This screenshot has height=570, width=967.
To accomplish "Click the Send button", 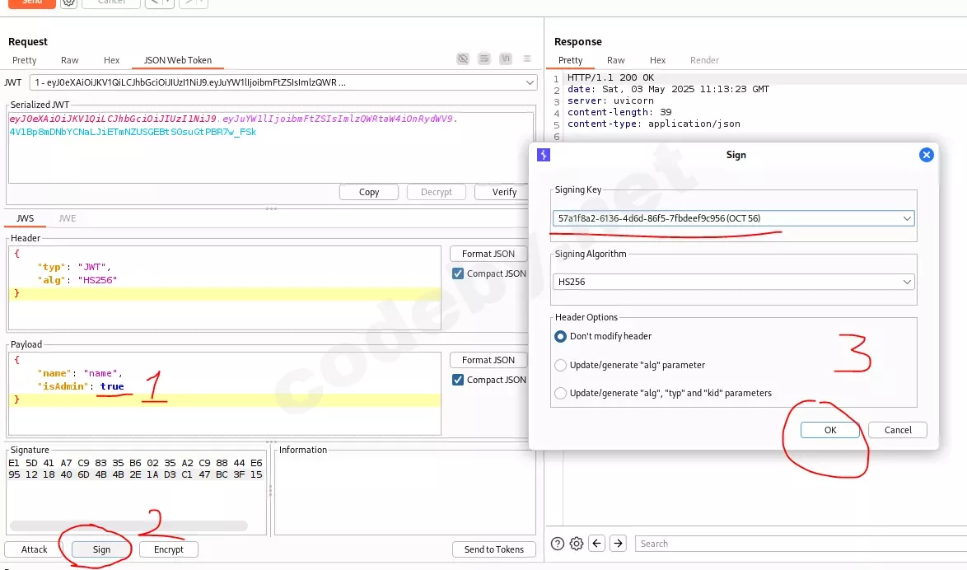I will pos(31,2).
